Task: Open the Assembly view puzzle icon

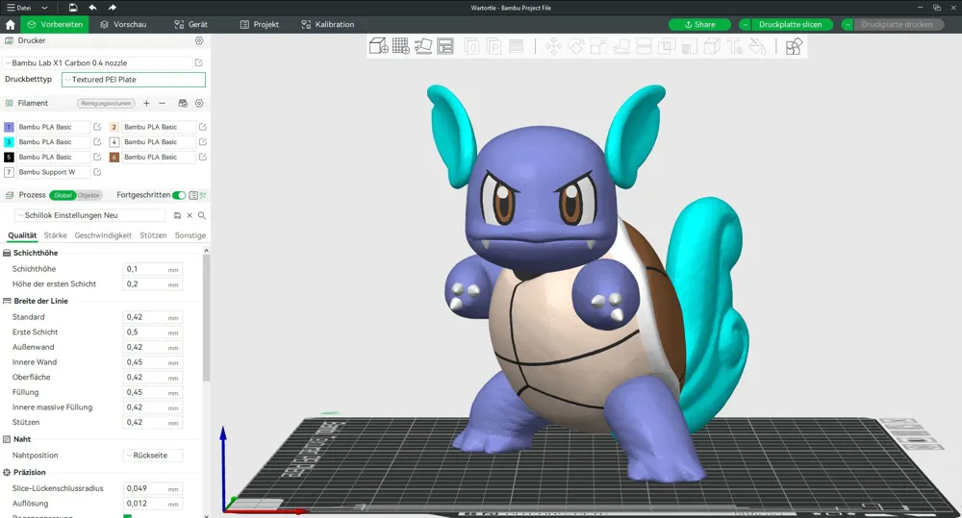Action: tap(794, 46)
